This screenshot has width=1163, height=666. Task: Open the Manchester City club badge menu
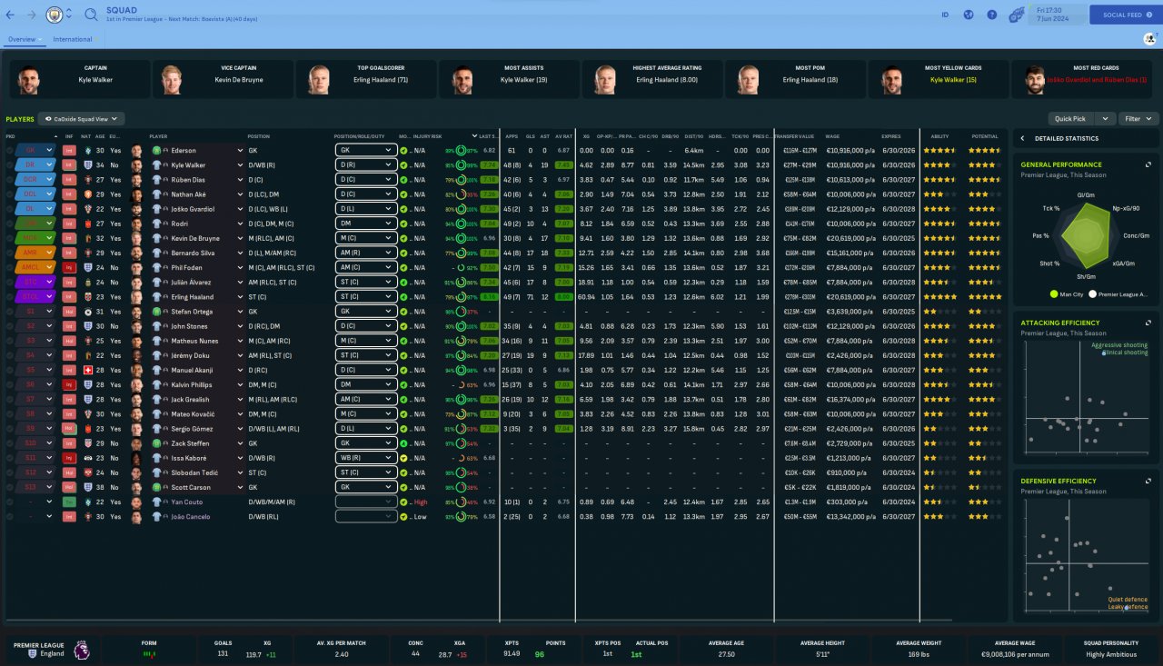(55, 15)
